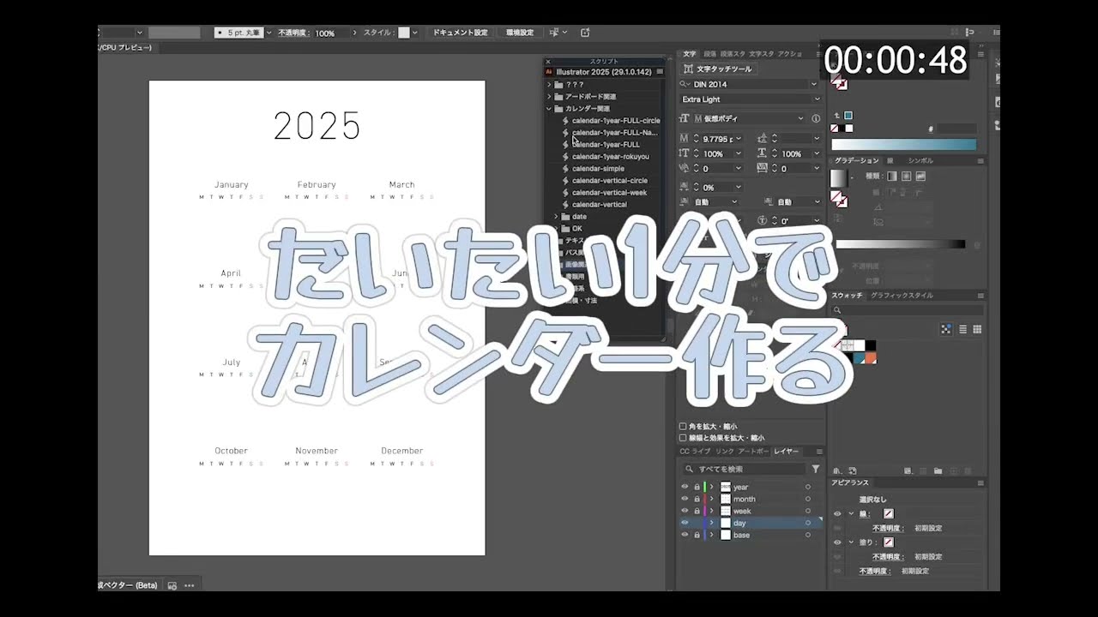The height and width of the screenshot is (617, 1098).
Task: Click the new swatch folder icon
Action: coord(937,470)
